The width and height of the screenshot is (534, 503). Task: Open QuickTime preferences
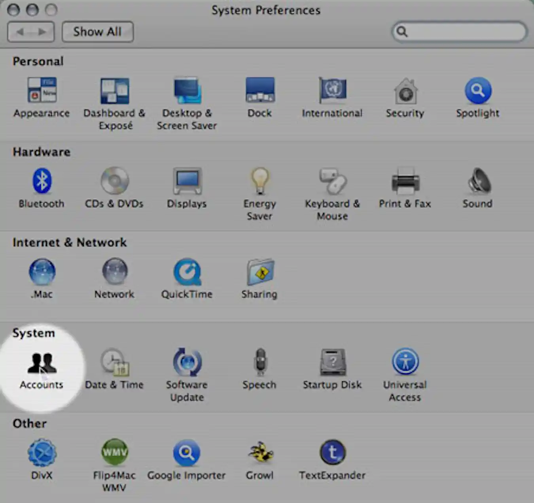click(x=186, y=273)
